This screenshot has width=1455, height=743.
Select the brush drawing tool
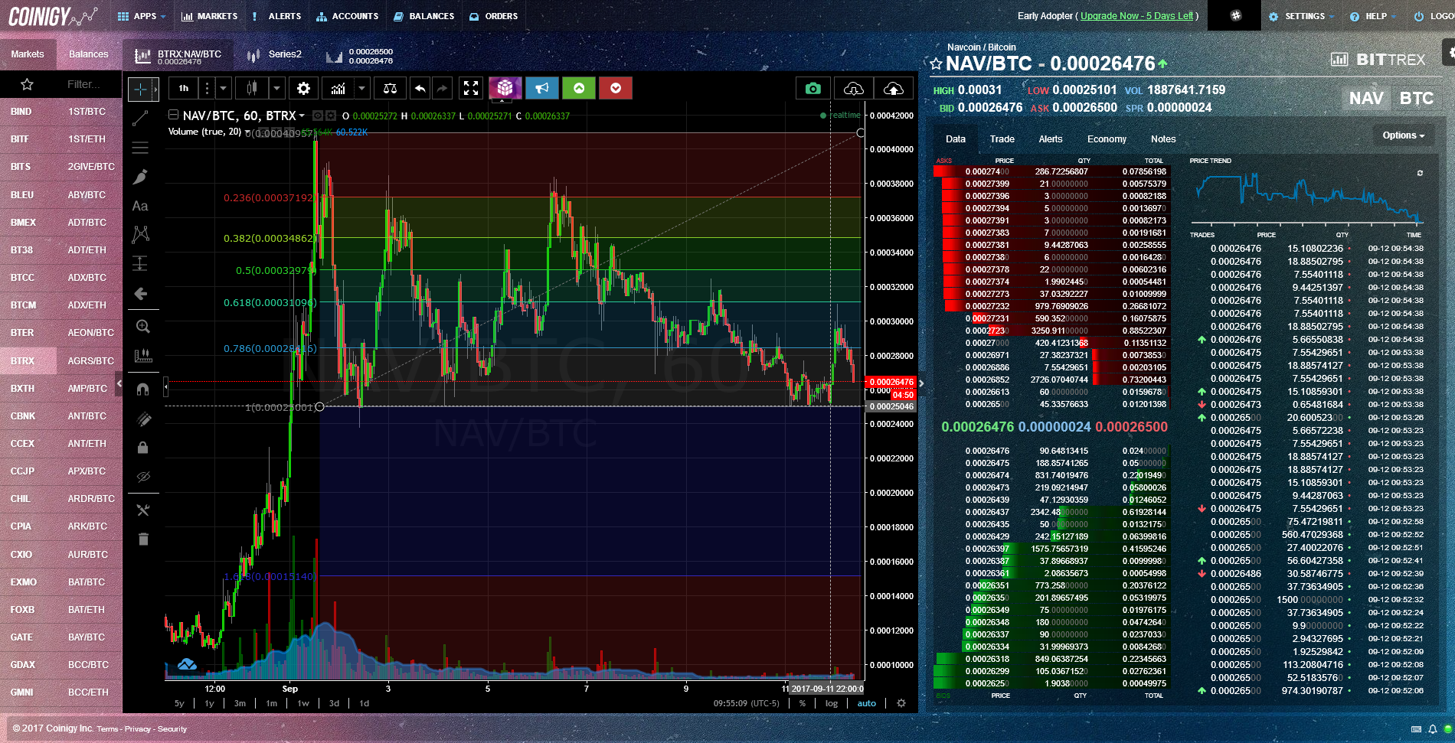[x=140, y=177]
